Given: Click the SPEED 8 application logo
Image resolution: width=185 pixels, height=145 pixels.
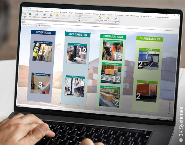Looking at the screenshot, I should click(x=27, y=8).
